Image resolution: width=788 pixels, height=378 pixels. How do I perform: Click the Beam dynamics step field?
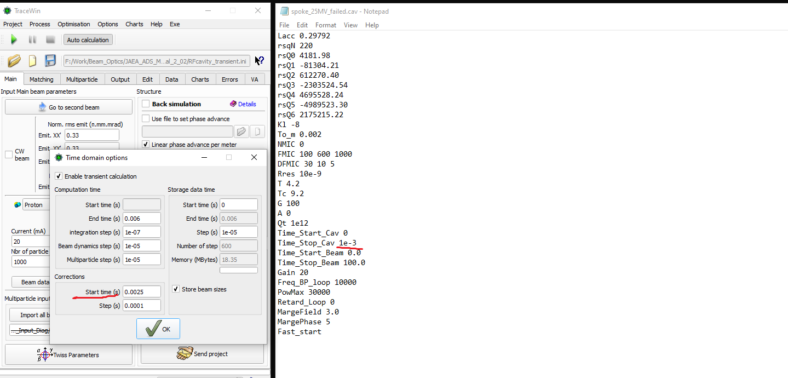142,246
